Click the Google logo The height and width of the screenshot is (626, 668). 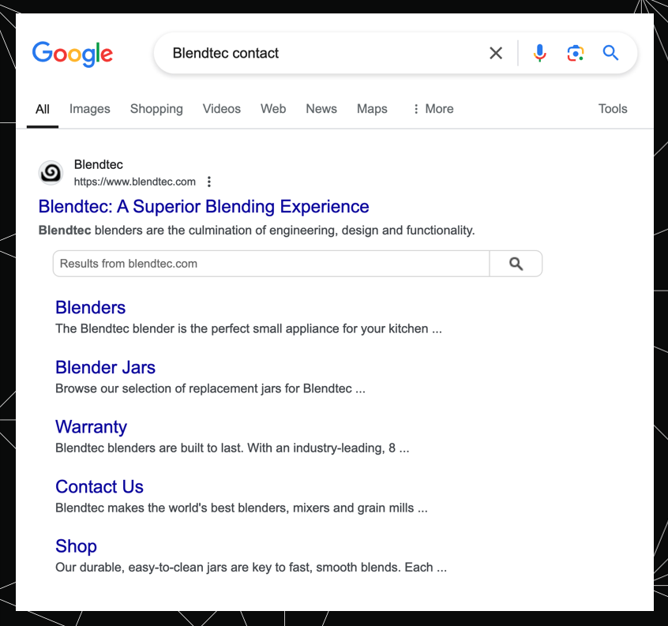pos(73,54)
